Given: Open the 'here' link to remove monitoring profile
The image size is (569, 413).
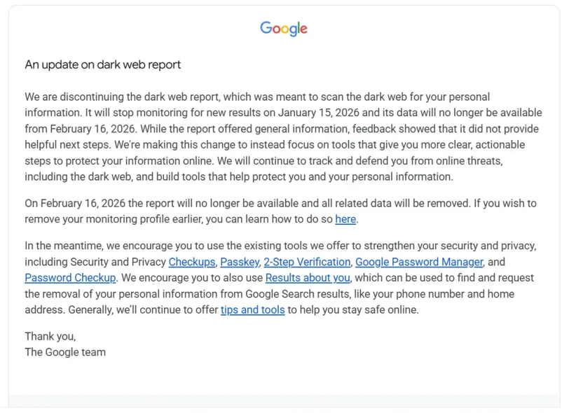Looking at the screenshot, I should [345, 219].
